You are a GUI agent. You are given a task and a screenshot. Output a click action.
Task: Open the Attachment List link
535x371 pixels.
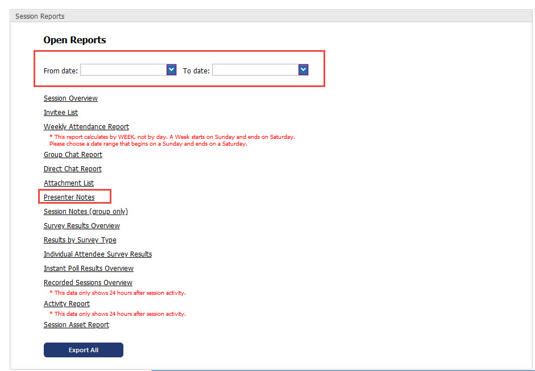(69, 183)
